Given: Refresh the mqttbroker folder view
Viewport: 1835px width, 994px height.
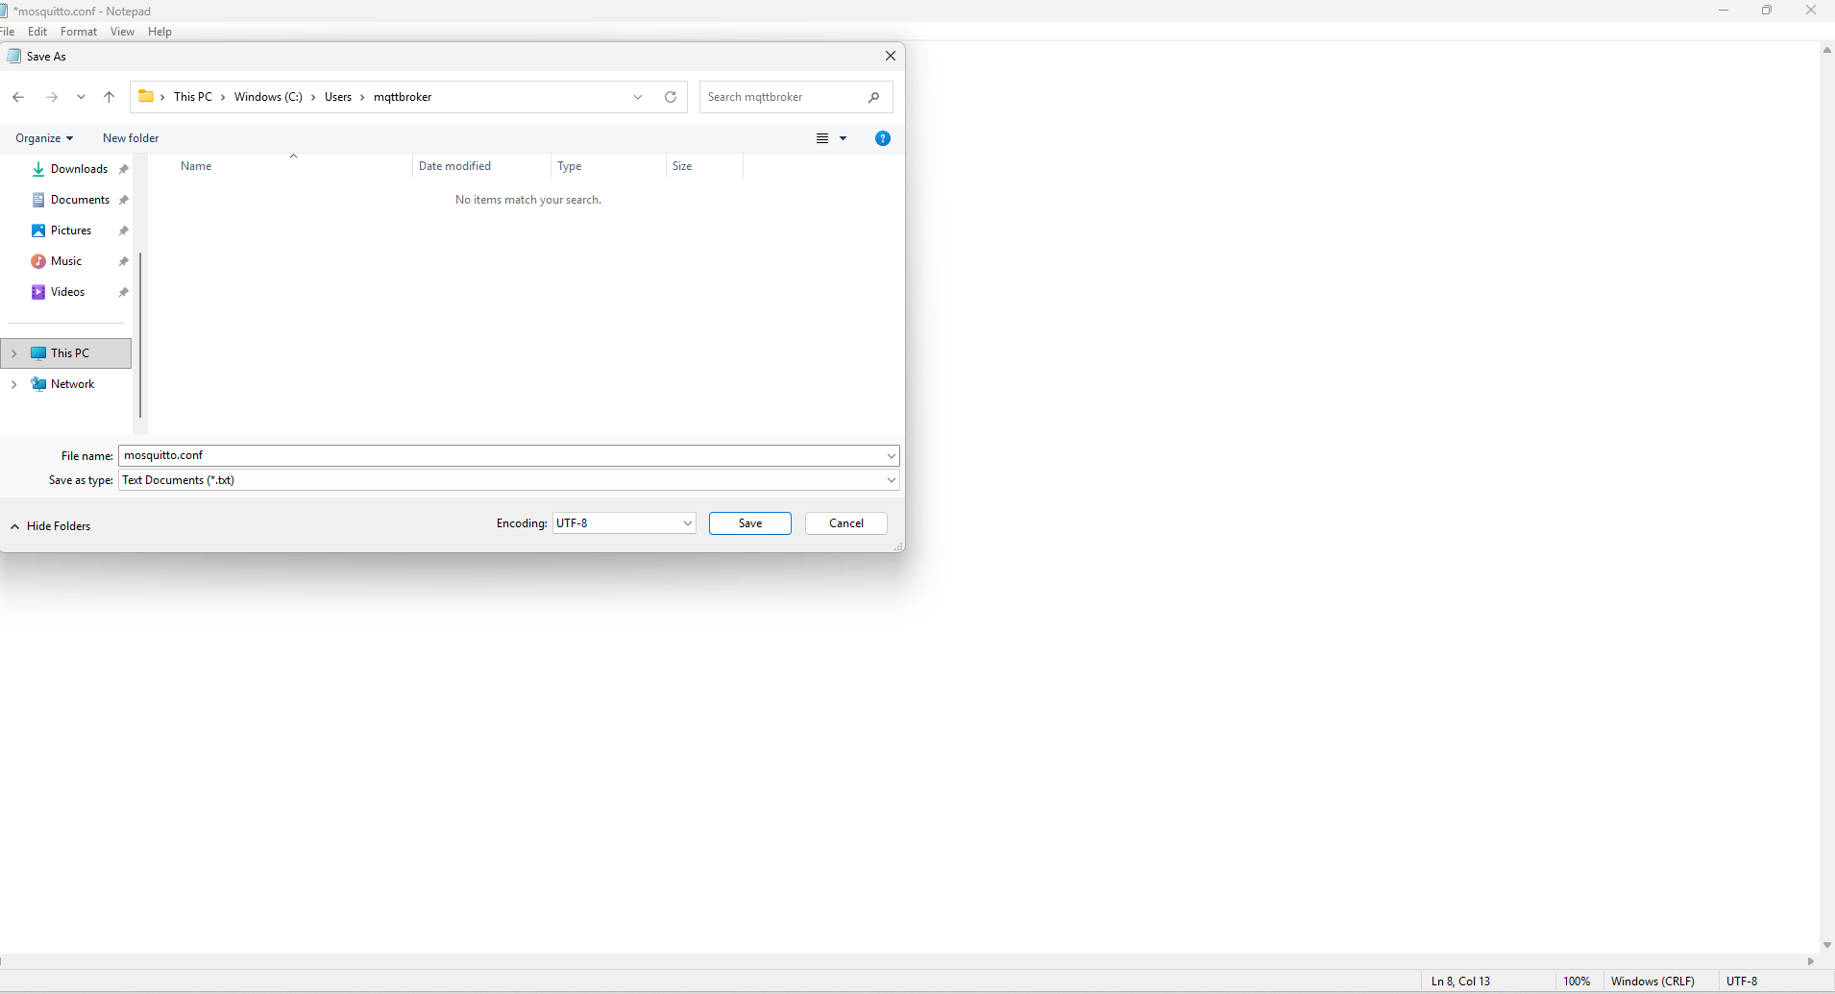Looking at the screenshot, I should pyautogui.click(x=671, y=97).
